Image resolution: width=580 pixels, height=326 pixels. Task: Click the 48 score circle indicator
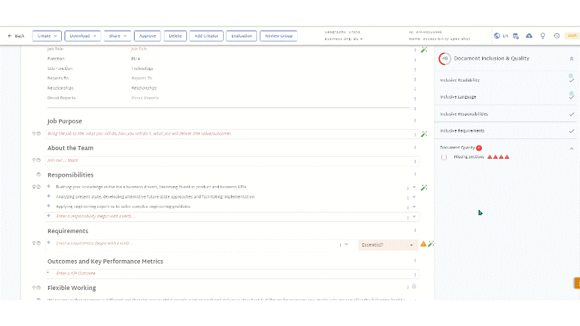445,58
